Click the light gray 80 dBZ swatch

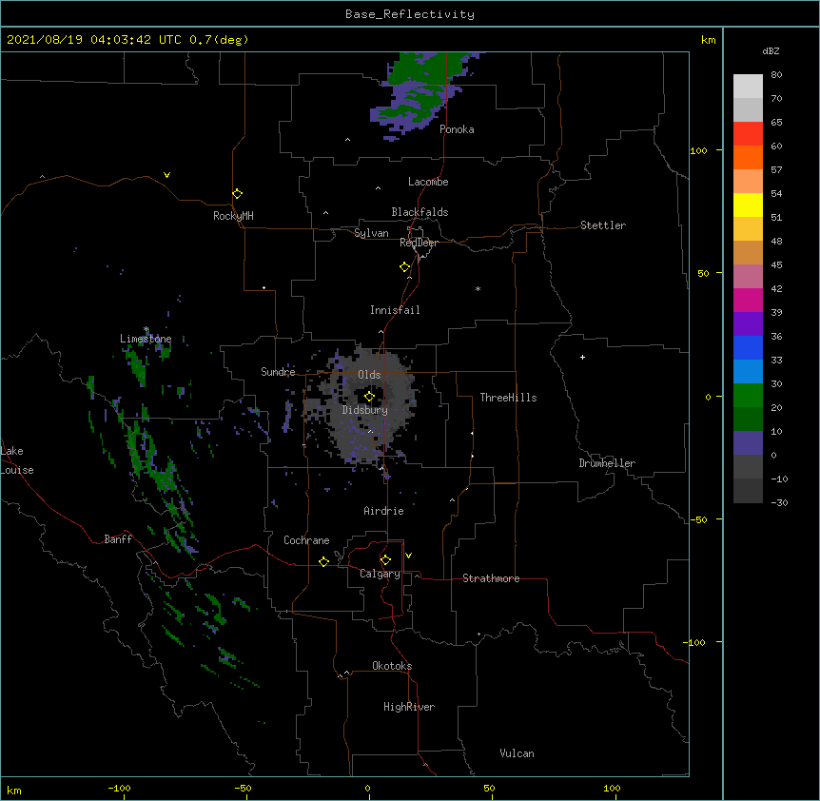[x=748, y=87]
